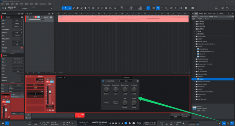Click the transport Record button
This screenshot has width=235, height=126.
134,123
